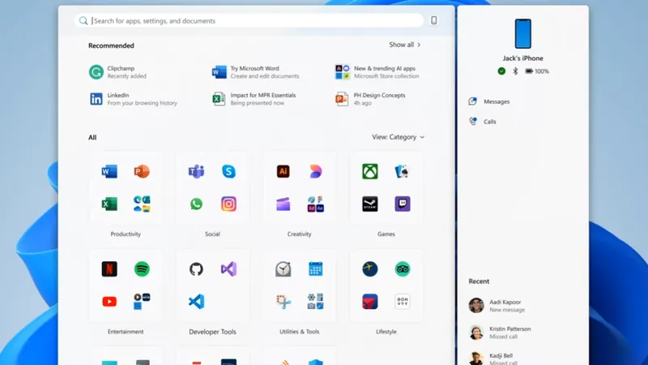The height and width of the screenshot is (365, 648).
Task: Click the Lifestyle category label
Action: tap(386, 332)
